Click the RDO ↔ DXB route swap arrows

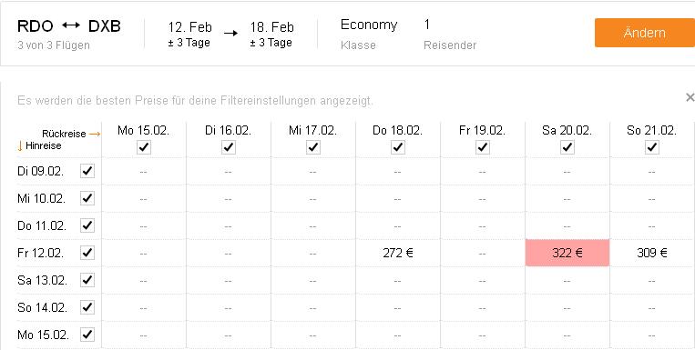[71, 25]
